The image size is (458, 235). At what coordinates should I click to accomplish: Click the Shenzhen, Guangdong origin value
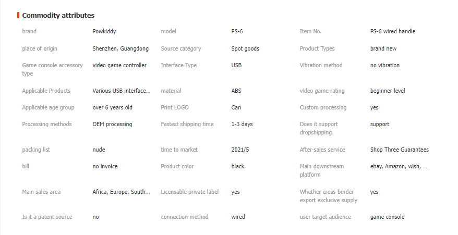[x=120, y=49]
